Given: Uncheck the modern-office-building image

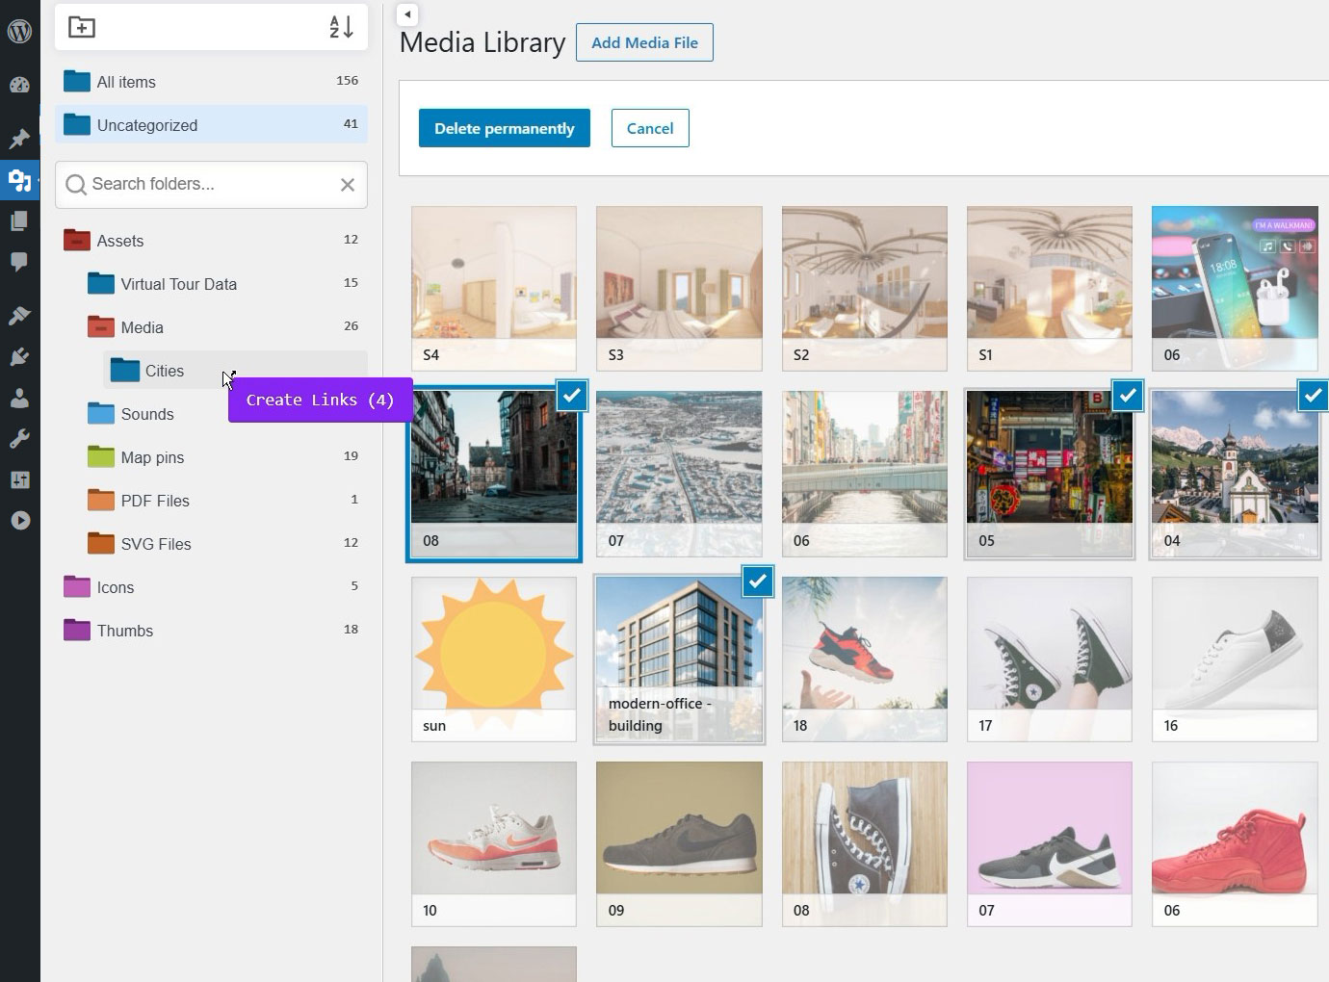Looking at the screenshot, I should click(x=758, y=581).
